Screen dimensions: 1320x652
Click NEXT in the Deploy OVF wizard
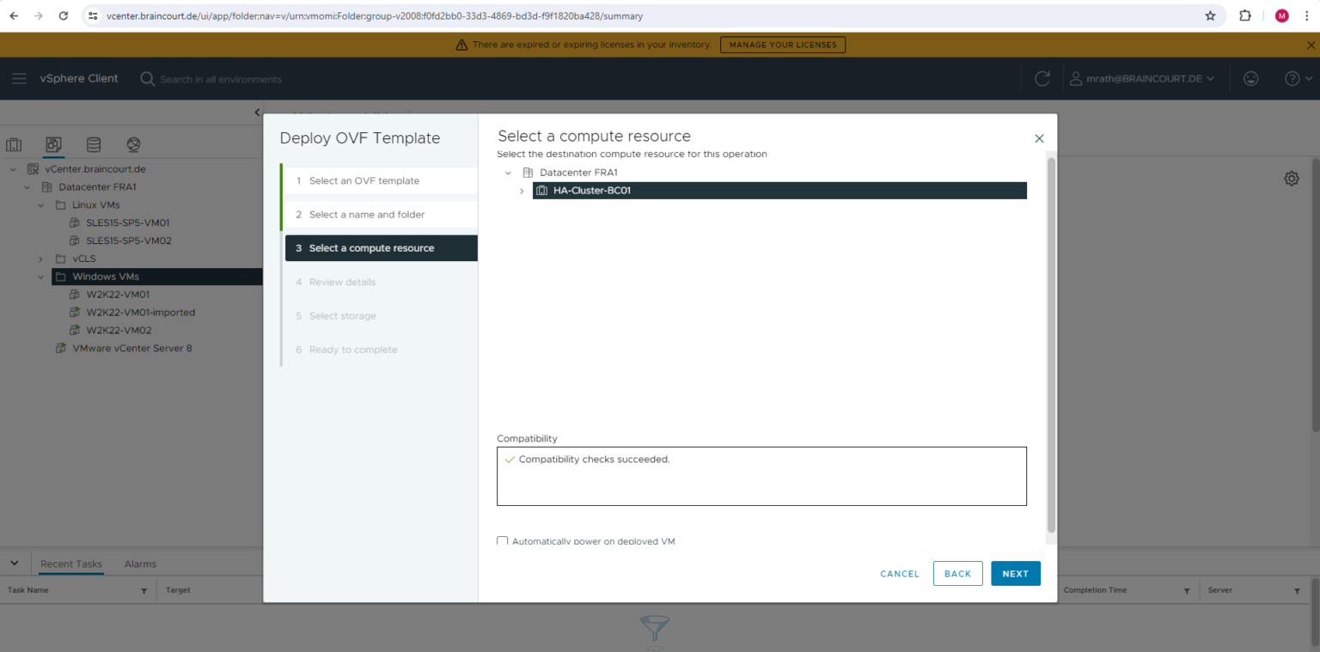1016,573
